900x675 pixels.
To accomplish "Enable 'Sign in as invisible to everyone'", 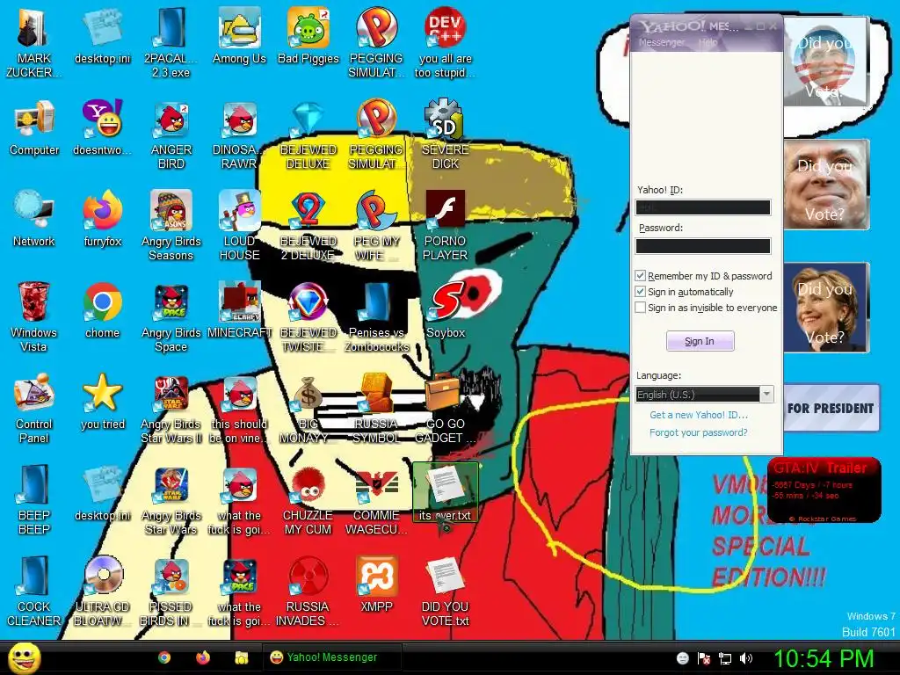I will pyautogui.click(x=641, y=308).
